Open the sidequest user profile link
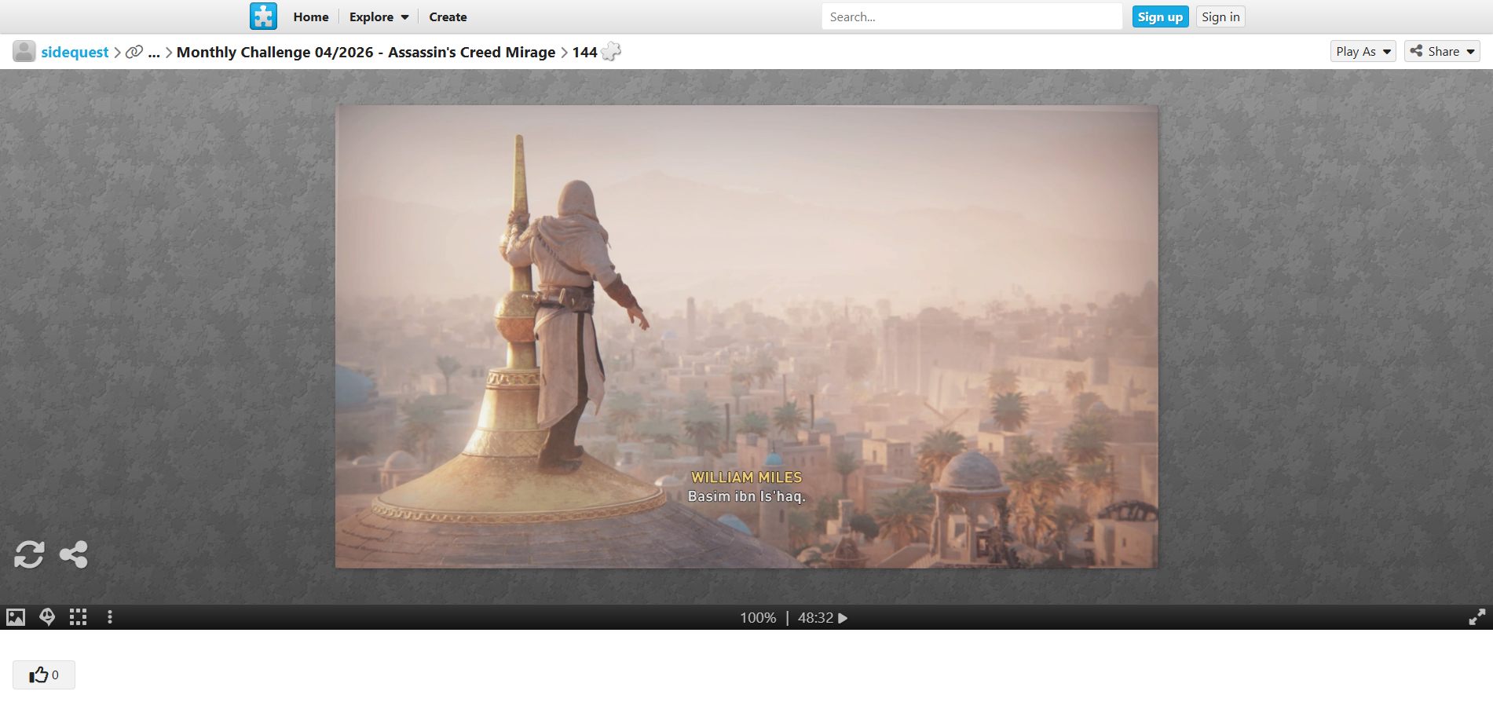The width and height of the screenshot is (1493, 724). [75, 53]
